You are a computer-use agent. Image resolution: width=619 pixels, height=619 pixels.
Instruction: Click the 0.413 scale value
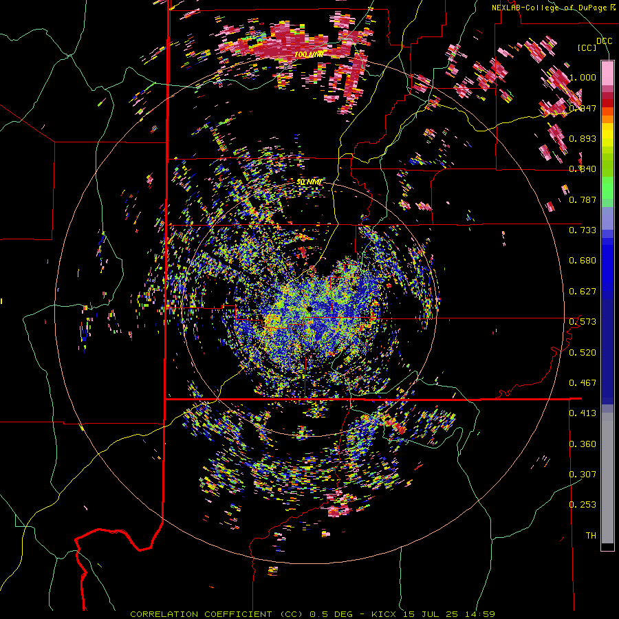pos(583,413)
